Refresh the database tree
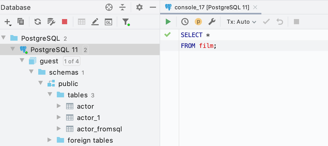Image resolution: width=328 pixels, height=146 pixels. (38, 22)
